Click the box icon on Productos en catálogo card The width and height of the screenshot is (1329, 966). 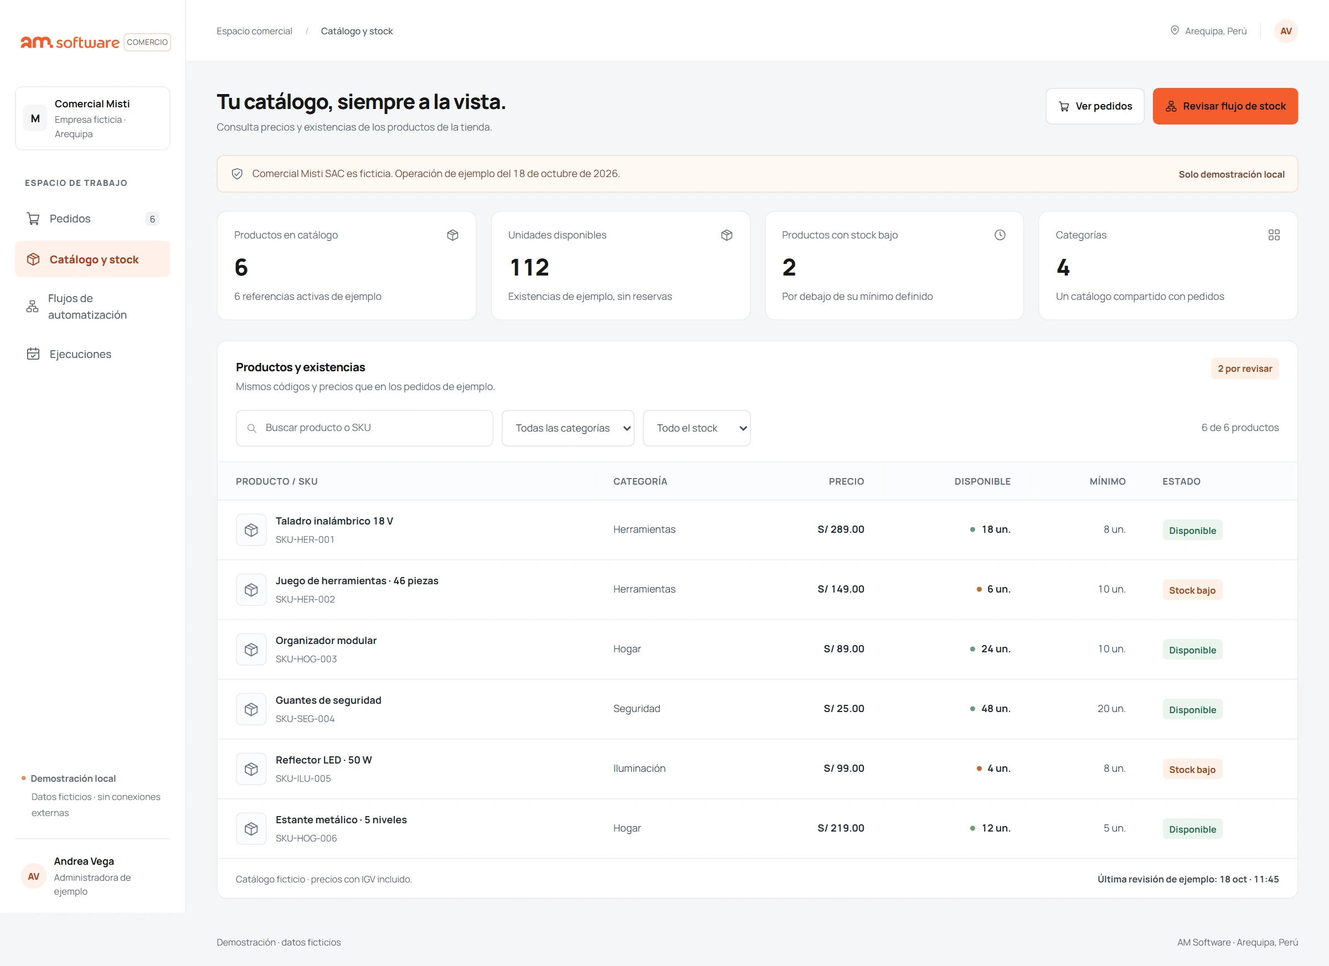point(452,235)
